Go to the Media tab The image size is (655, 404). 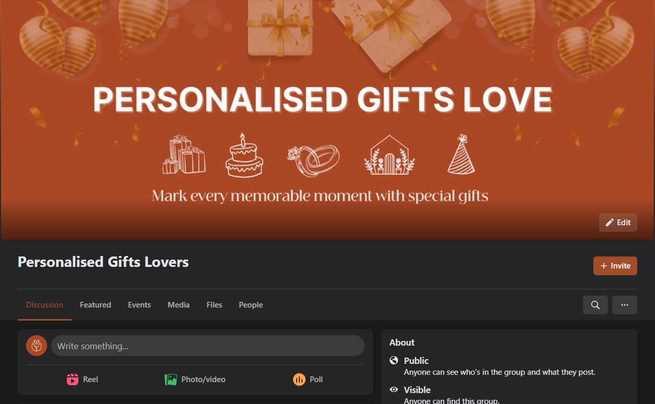point(179,305)
